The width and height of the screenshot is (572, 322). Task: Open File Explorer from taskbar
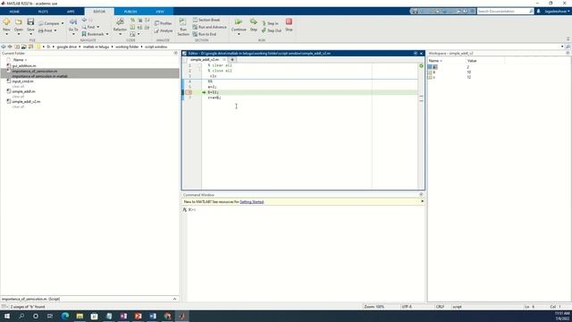tap(80, 316)
